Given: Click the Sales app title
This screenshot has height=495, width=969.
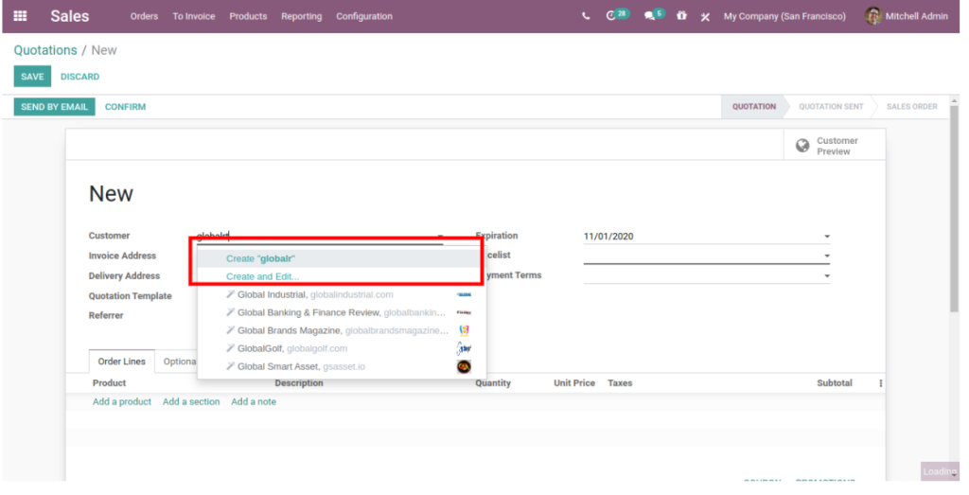Looking at the screenshot, I should click(x=70, y=16).
